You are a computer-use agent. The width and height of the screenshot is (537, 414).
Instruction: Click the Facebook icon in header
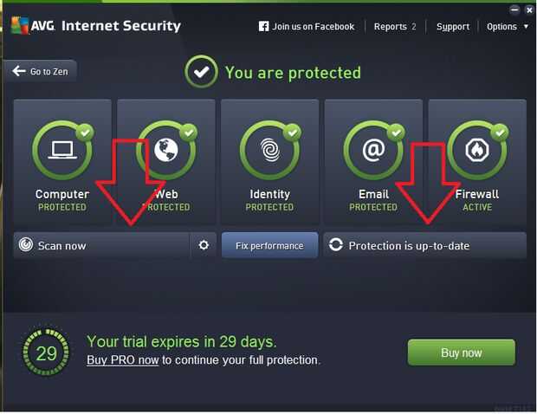[x=264, y=27]
